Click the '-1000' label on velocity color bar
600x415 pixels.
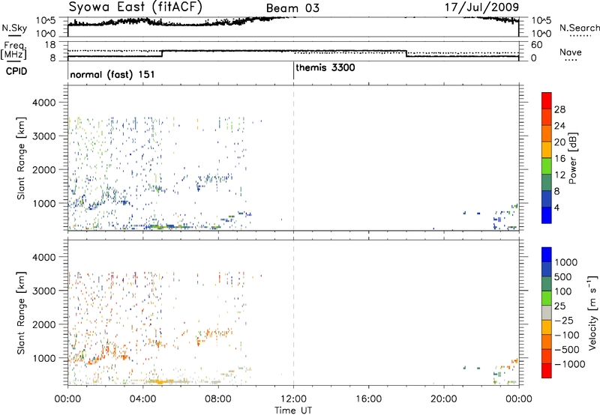click(x=569, y=364)
